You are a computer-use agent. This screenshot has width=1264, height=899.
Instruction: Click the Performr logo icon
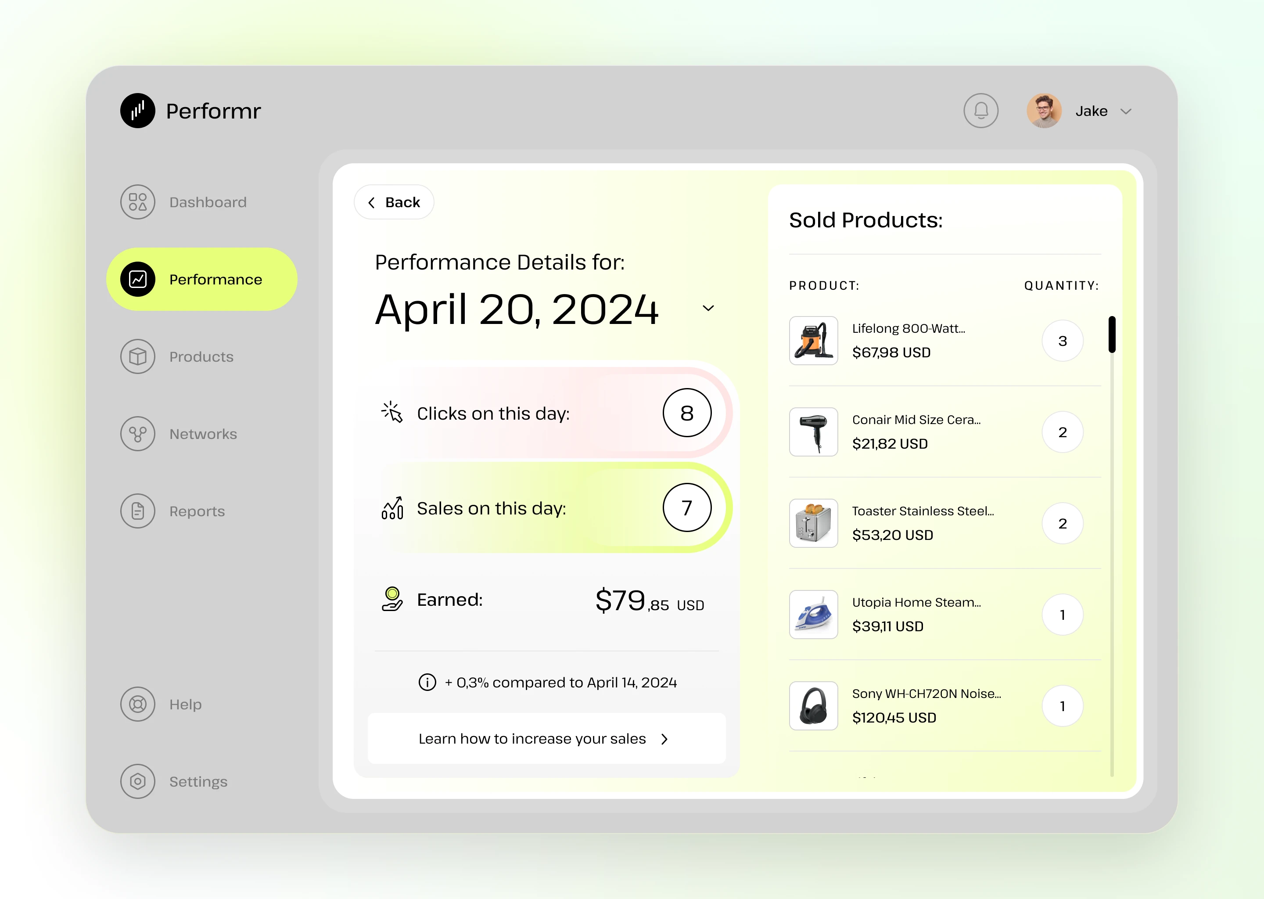pos(138,111)
